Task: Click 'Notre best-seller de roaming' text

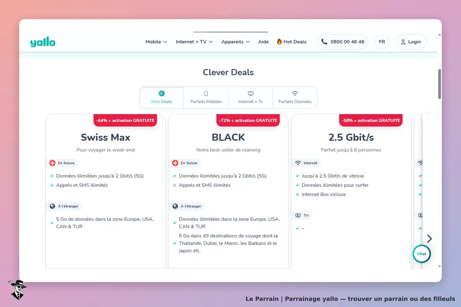Action: tap(228, 150)
